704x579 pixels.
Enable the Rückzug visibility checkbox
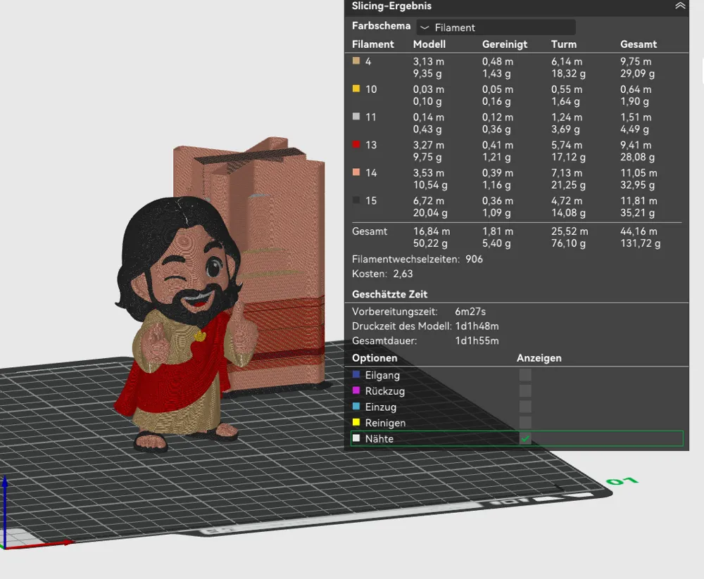524,391
